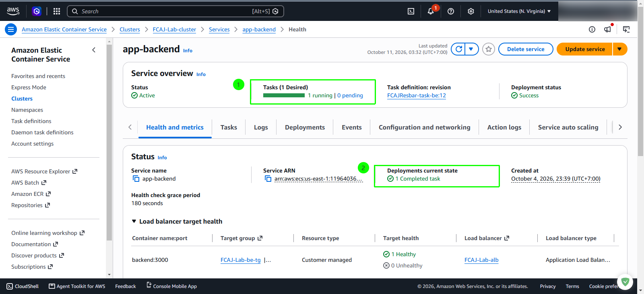Show next tabs with right chevron

620,127
